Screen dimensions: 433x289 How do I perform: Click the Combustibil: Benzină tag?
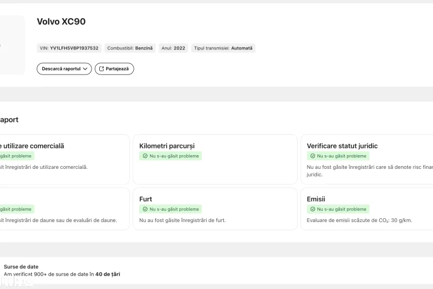130,48
